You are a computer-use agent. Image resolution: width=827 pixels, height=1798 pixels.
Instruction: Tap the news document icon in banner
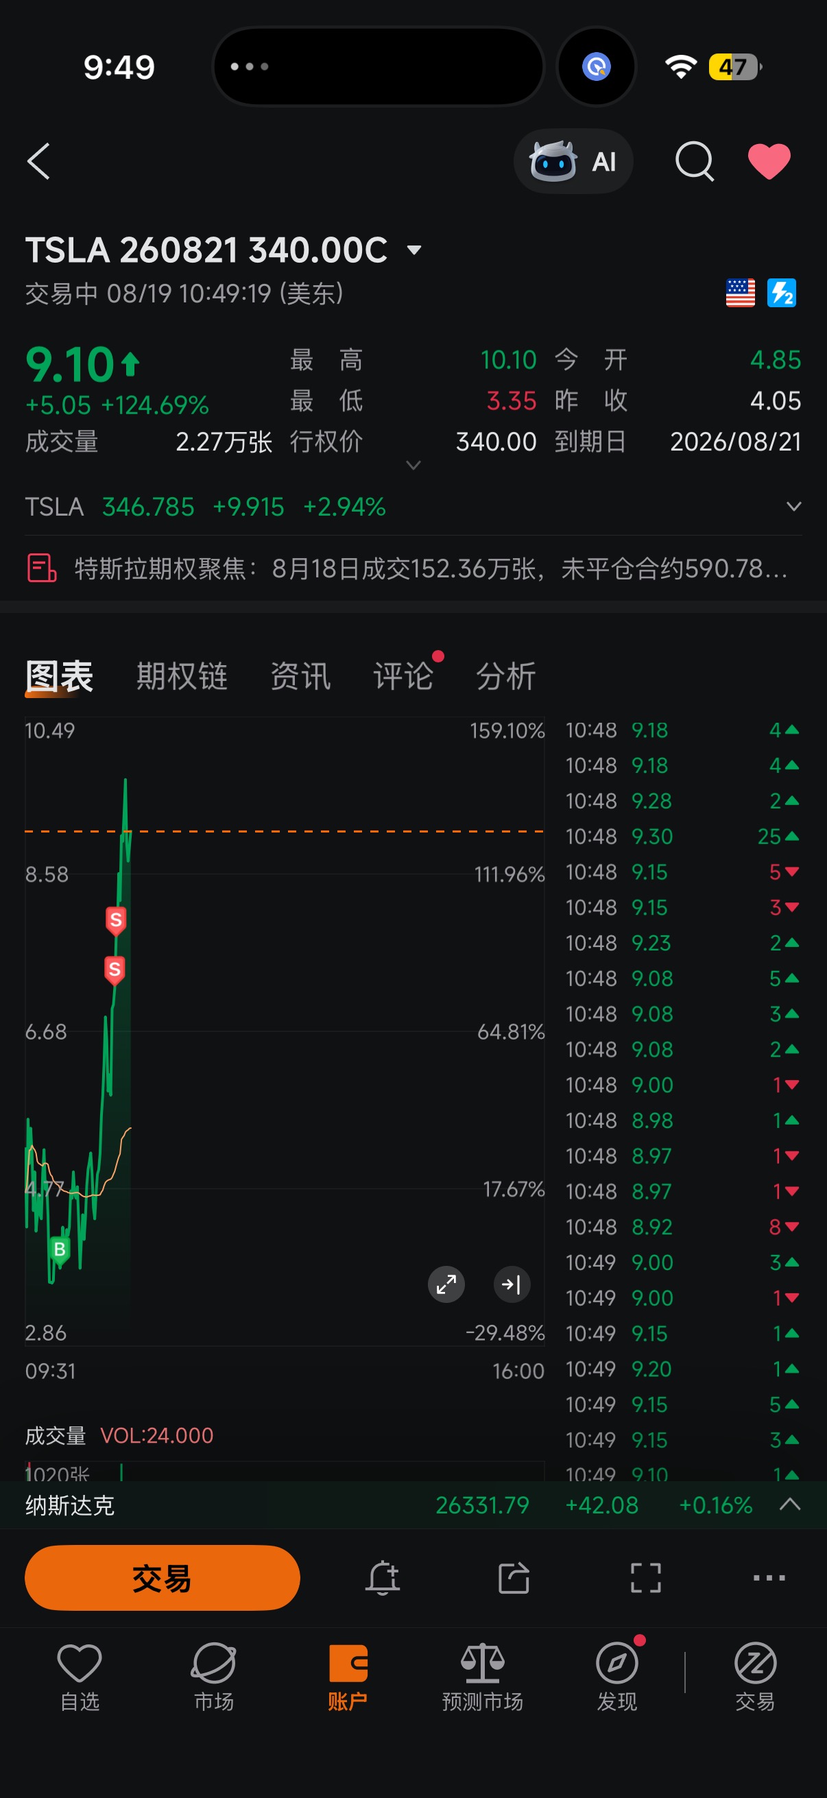tap(42, 568)
